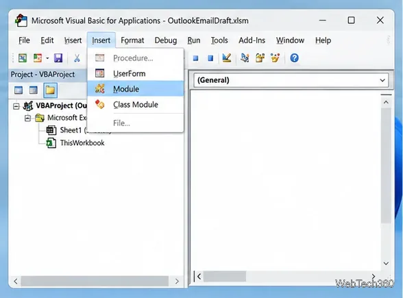
Task: Click the Project panel horizontal scrollbar thumb
Action: (x=95, y=281)
